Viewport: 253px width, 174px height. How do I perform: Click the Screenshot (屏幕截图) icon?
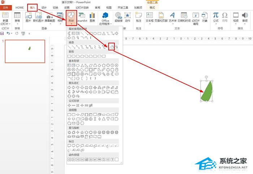point(50,16)
